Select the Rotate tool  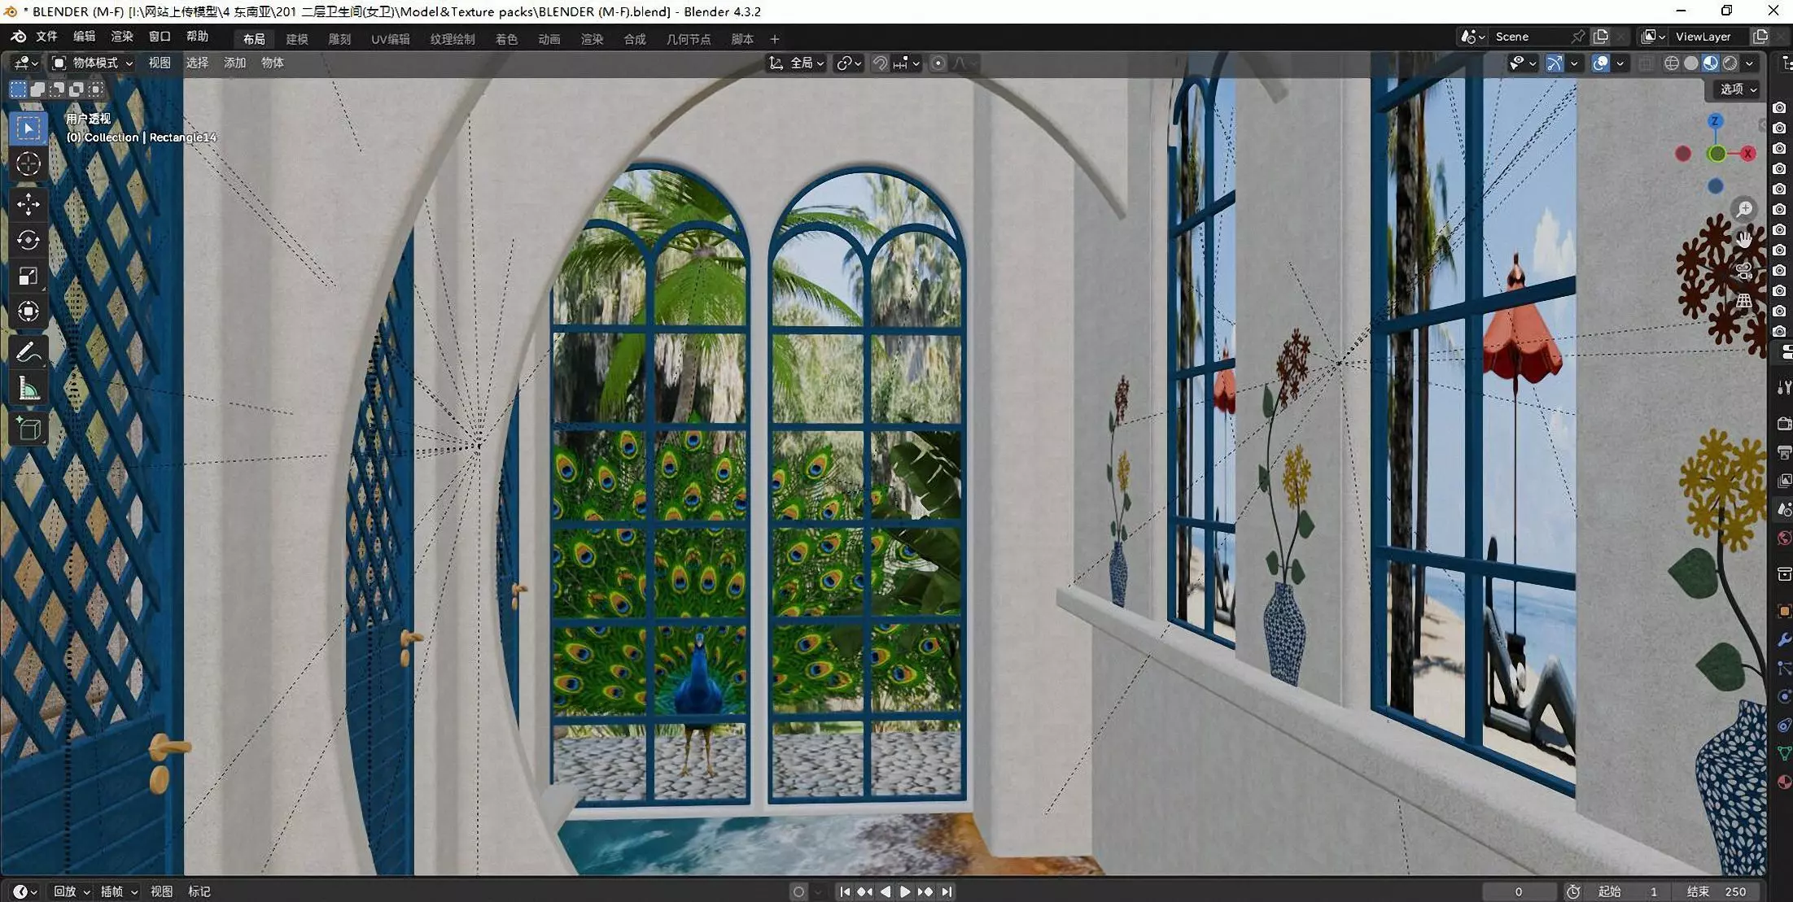[x=28, y=240]
